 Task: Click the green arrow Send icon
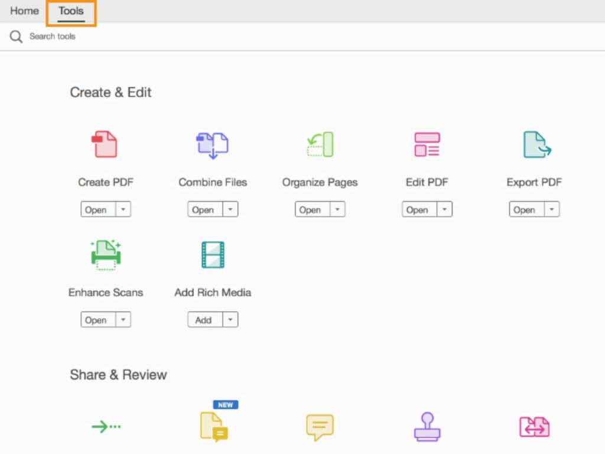[106, 427]
